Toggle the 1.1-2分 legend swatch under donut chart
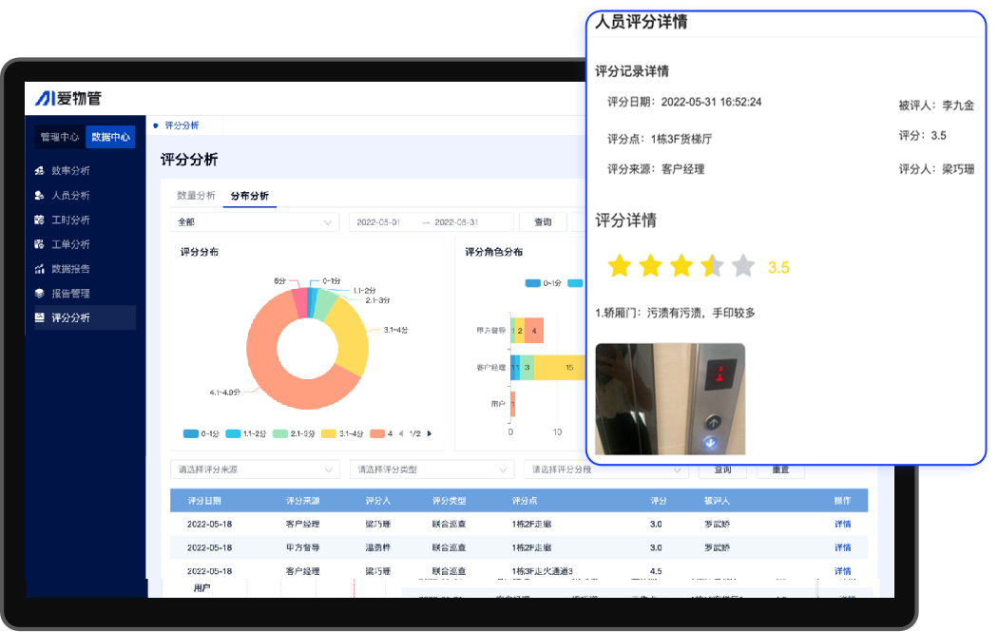The width and height of the screenshot is (998, 632). click(233, 433)
